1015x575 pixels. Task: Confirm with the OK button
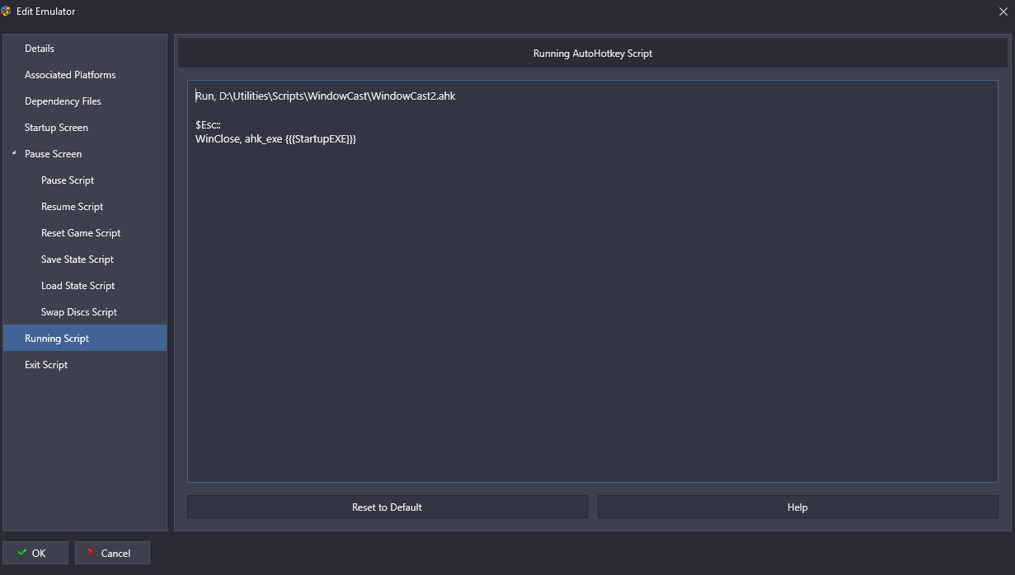35,553
